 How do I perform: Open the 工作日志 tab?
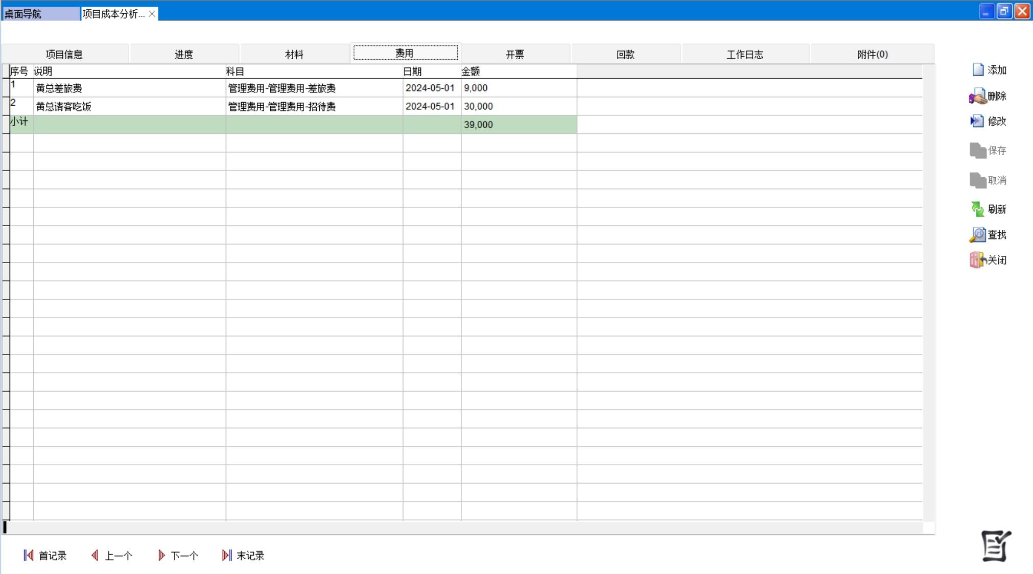tap(745, 54)
